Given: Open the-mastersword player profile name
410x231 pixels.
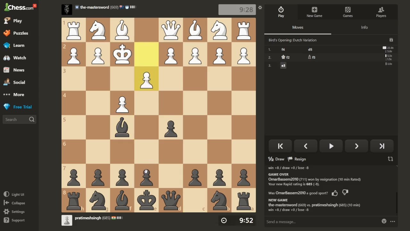Looking at the screenshot, I should [94, 7].
